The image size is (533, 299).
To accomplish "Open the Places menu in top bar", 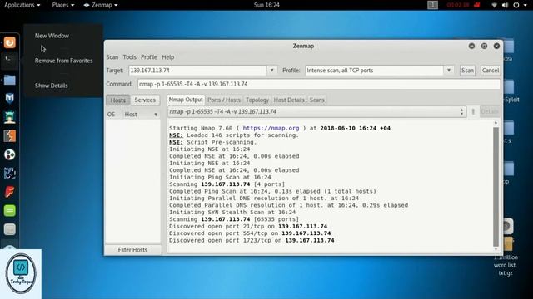I will 63,5.
